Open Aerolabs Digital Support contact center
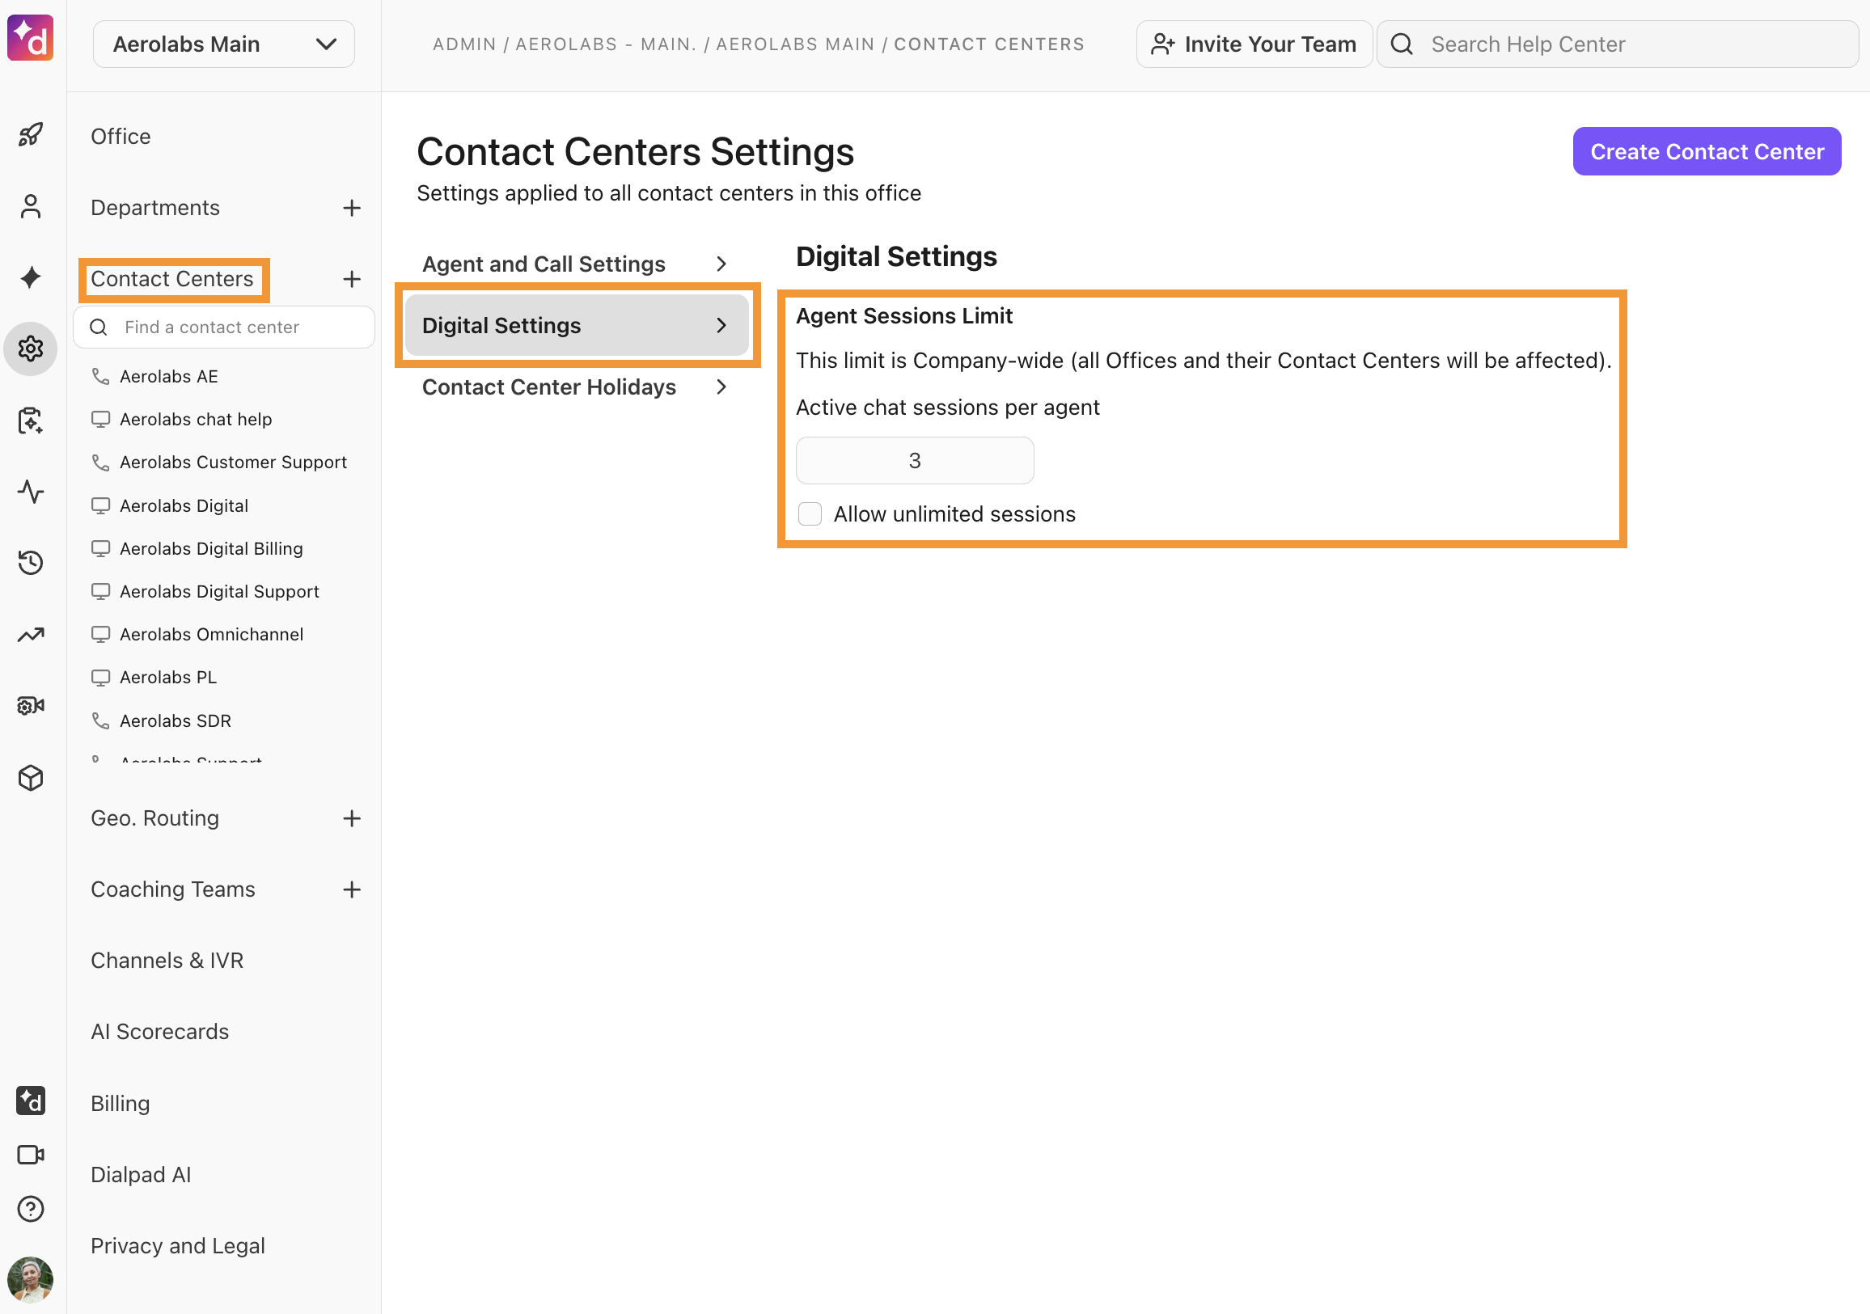 click(219, 592)
